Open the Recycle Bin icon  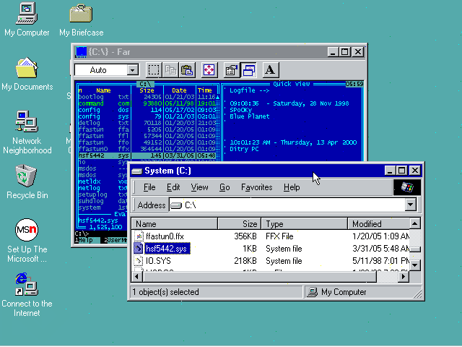point(27,176)
